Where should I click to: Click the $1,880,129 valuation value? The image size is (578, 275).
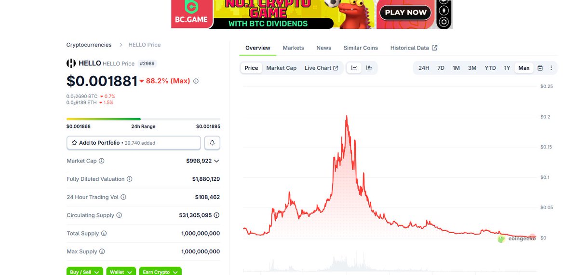coord(206,179)
